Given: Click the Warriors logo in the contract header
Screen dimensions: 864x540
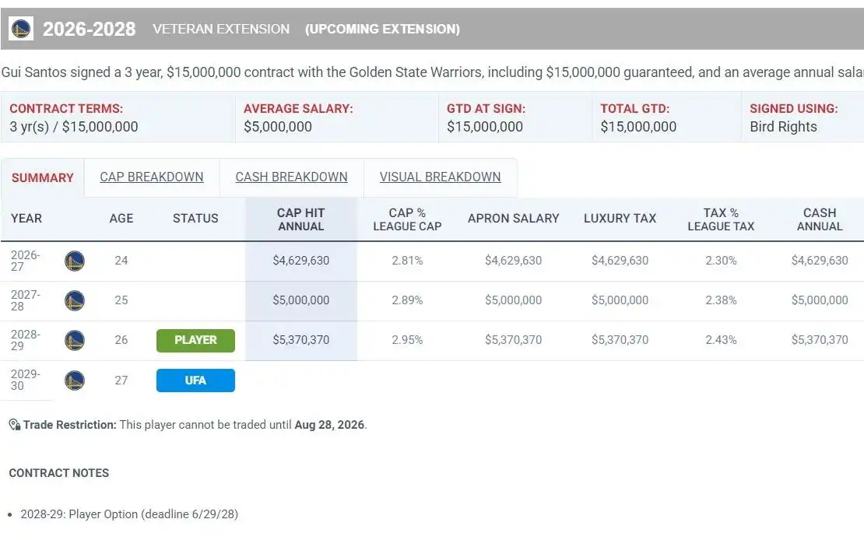Looking at the screenshot, I should click(20, 29).
